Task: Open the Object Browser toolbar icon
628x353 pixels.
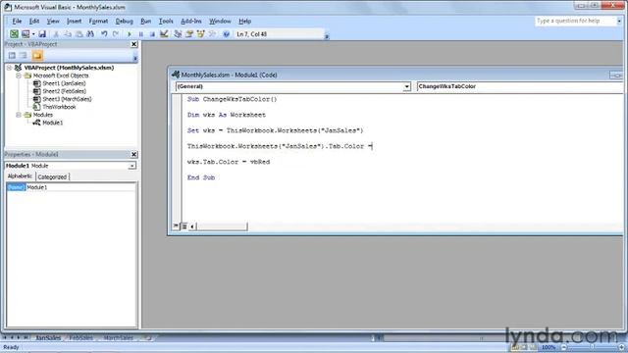Action: click(x=200, y=34)
